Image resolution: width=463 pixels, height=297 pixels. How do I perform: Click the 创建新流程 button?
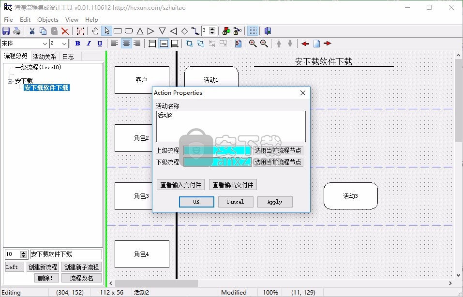click(43, 267)
